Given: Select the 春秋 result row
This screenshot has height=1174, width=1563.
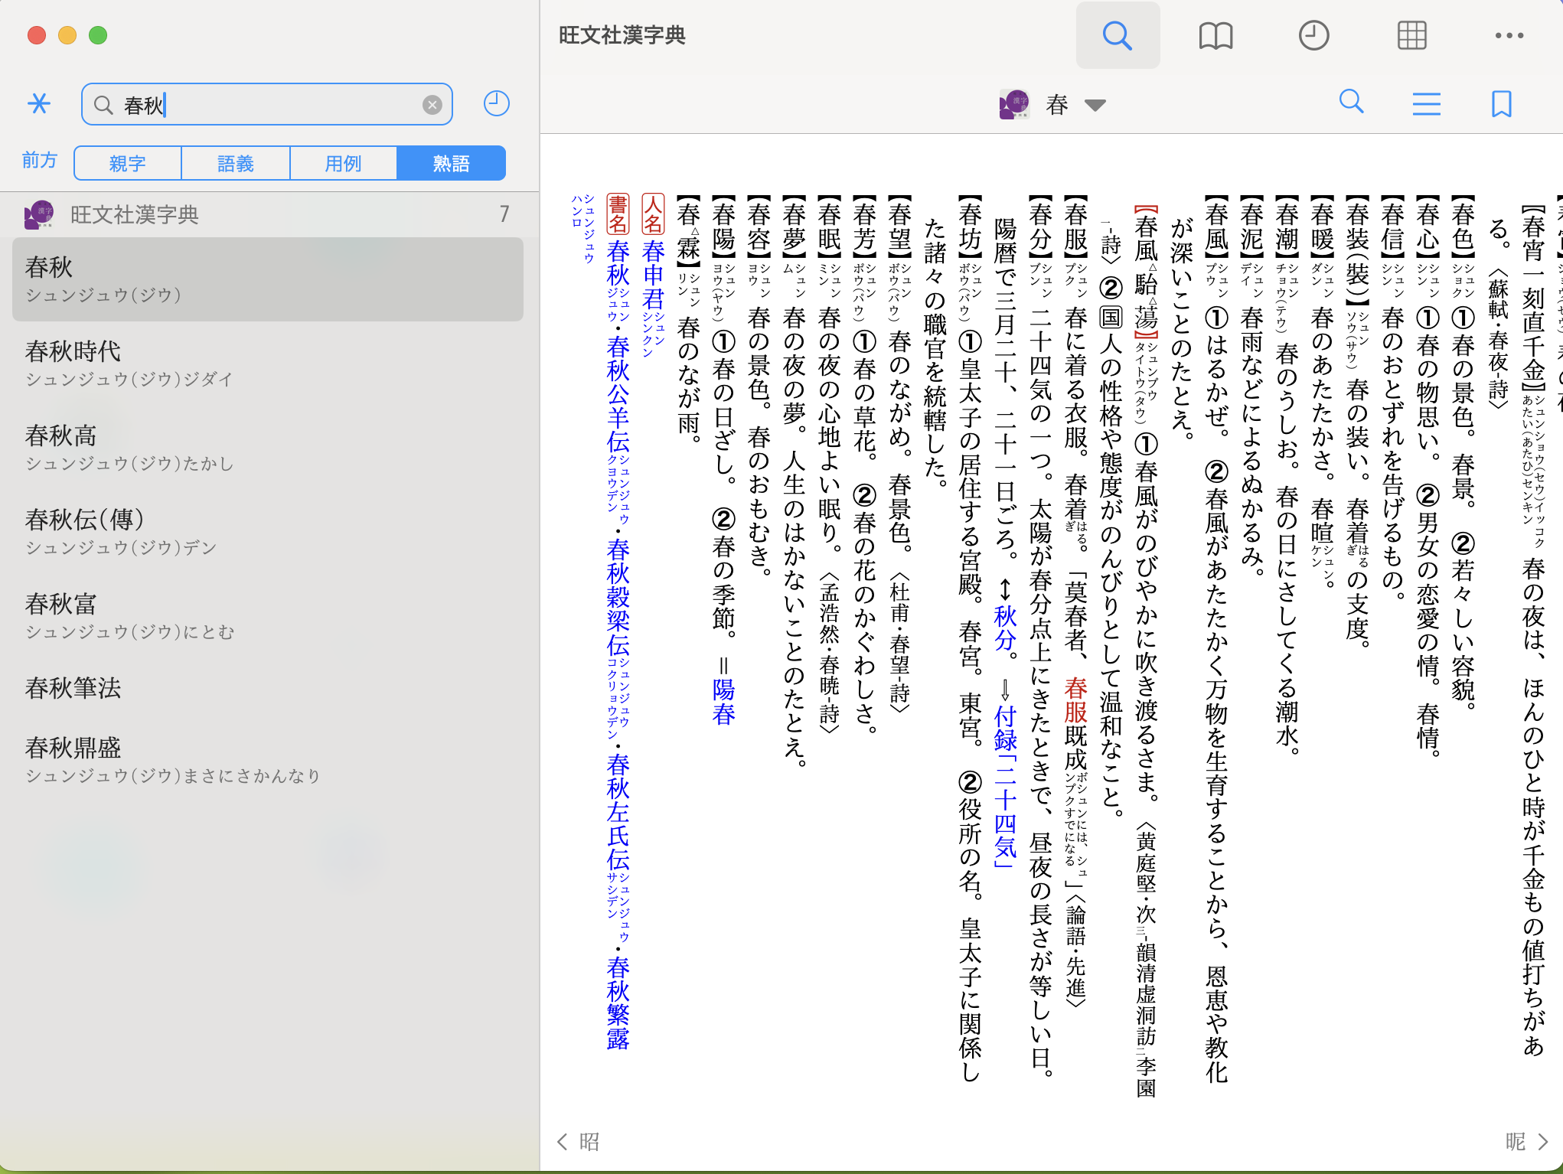Looking at the screenshot, I should tap(268, 279).
